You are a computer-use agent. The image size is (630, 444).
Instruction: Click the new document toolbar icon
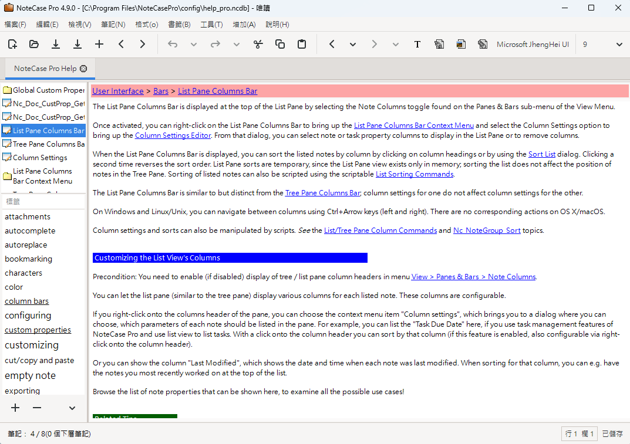pos(12,44)
